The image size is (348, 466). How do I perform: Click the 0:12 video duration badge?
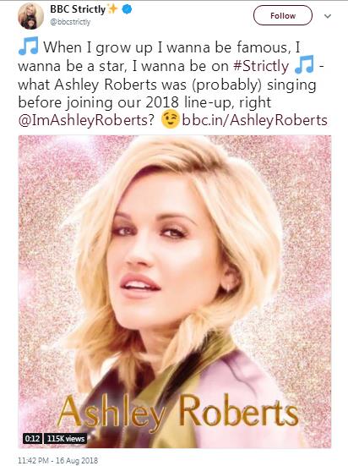click(x=32, y=438)
